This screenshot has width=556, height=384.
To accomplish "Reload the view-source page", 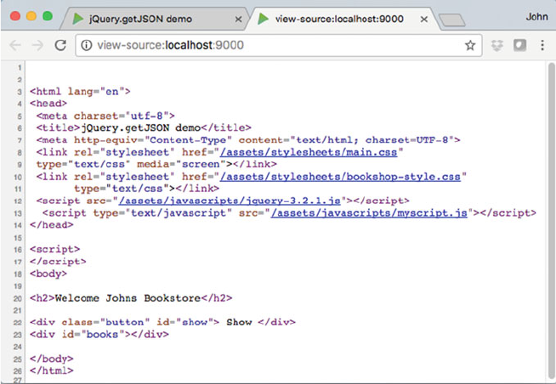I will 60,45.
